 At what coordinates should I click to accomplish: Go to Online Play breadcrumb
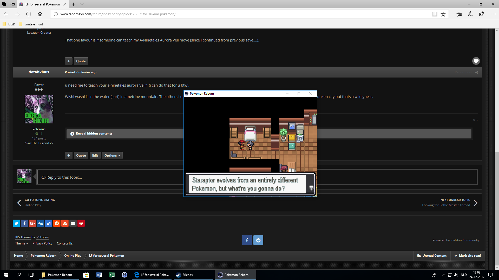click(73, 256)
